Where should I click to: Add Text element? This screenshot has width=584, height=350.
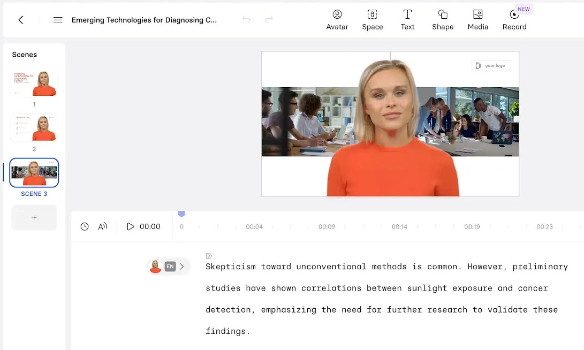coord(407,20)
